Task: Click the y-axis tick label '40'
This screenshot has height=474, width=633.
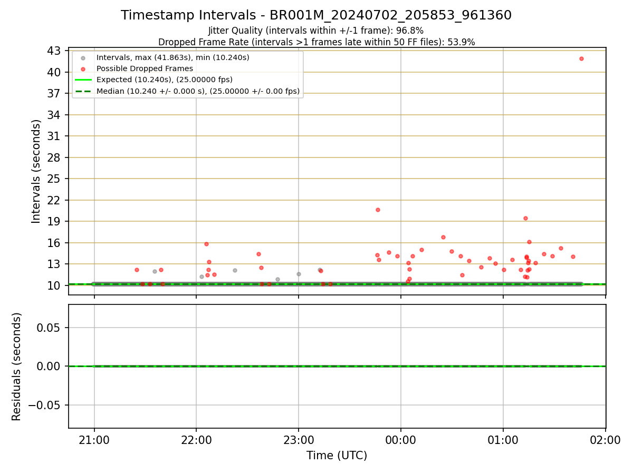Action: [x=54, y=72]
